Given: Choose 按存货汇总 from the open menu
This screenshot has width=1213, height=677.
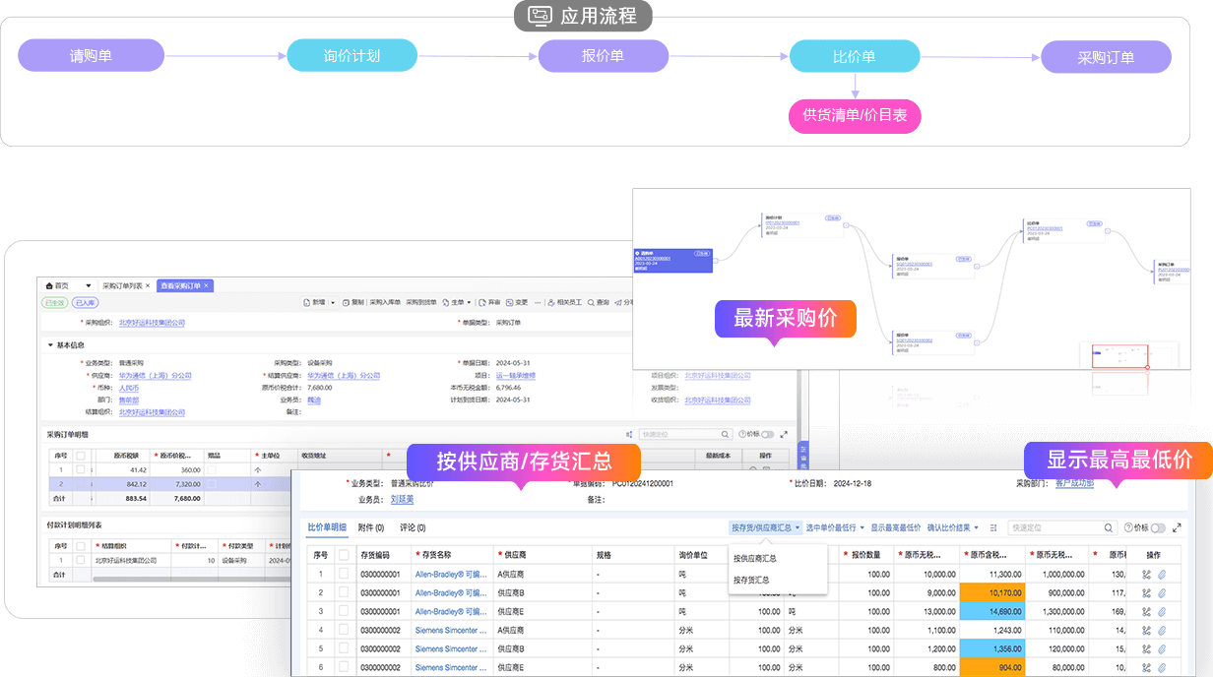Looking at the screenshot, I should point(751,580).
